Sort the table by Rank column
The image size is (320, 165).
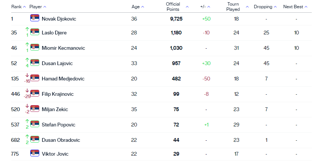(18, 7)
